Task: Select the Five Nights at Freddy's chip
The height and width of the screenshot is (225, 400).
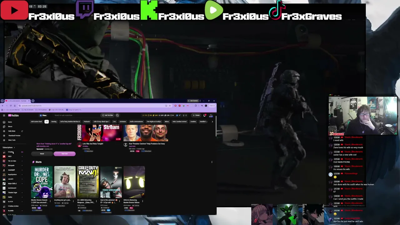Action: pos(154,122)
